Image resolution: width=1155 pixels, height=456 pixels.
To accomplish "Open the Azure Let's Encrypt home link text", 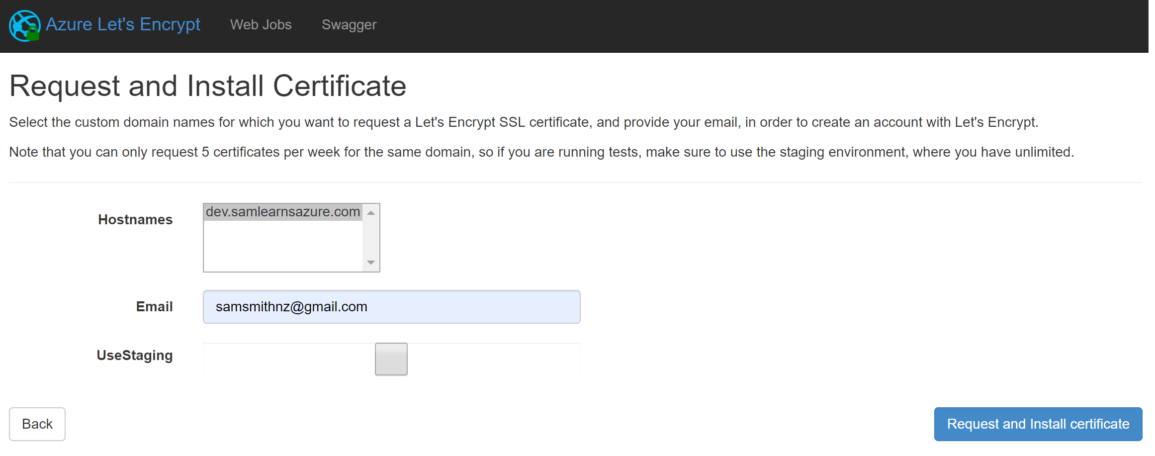I will (123, 24).
